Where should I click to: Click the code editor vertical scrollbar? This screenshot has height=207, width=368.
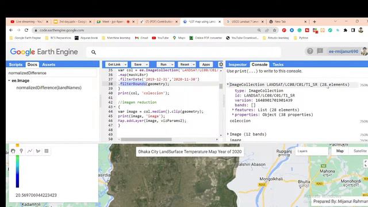pos(221,86)
